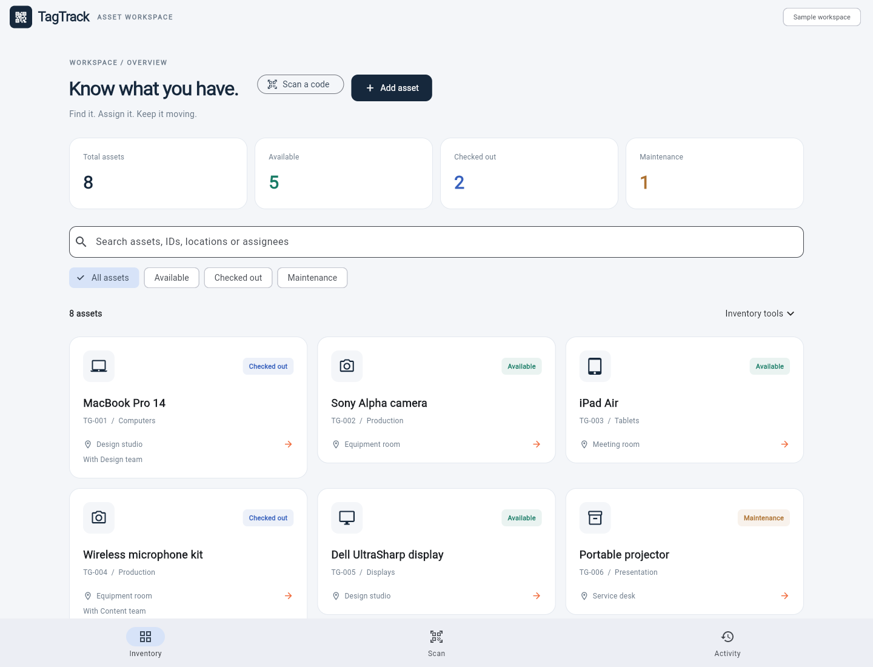
Task: Open MacBook Pro 14 via its orange arrow
Action: pos(289,444)
